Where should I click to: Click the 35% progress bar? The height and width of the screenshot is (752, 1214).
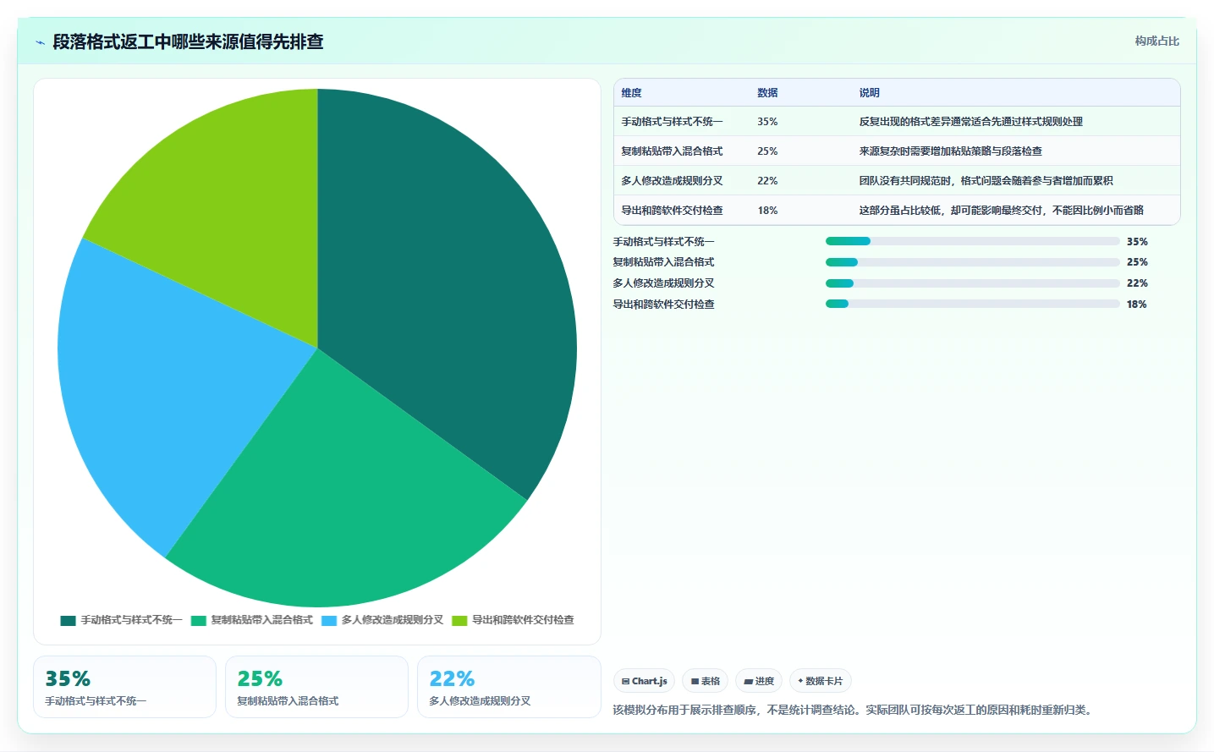pos(973,241)
